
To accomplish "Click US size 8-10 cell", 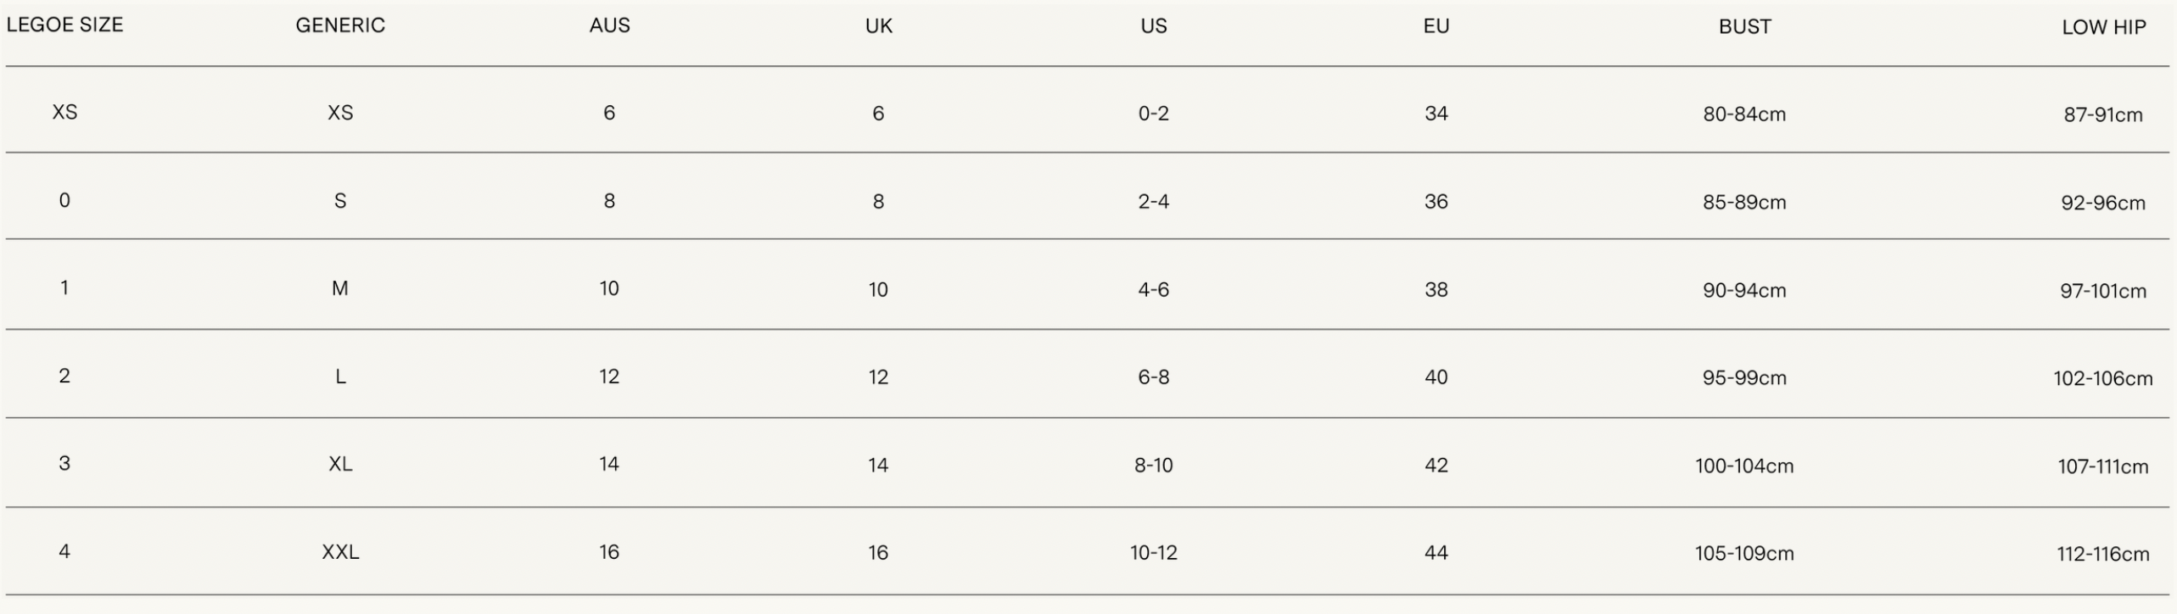I will 1153,465.
